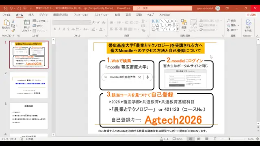Toggle Comments (コメント) pane in status bar

click(178, 139)
